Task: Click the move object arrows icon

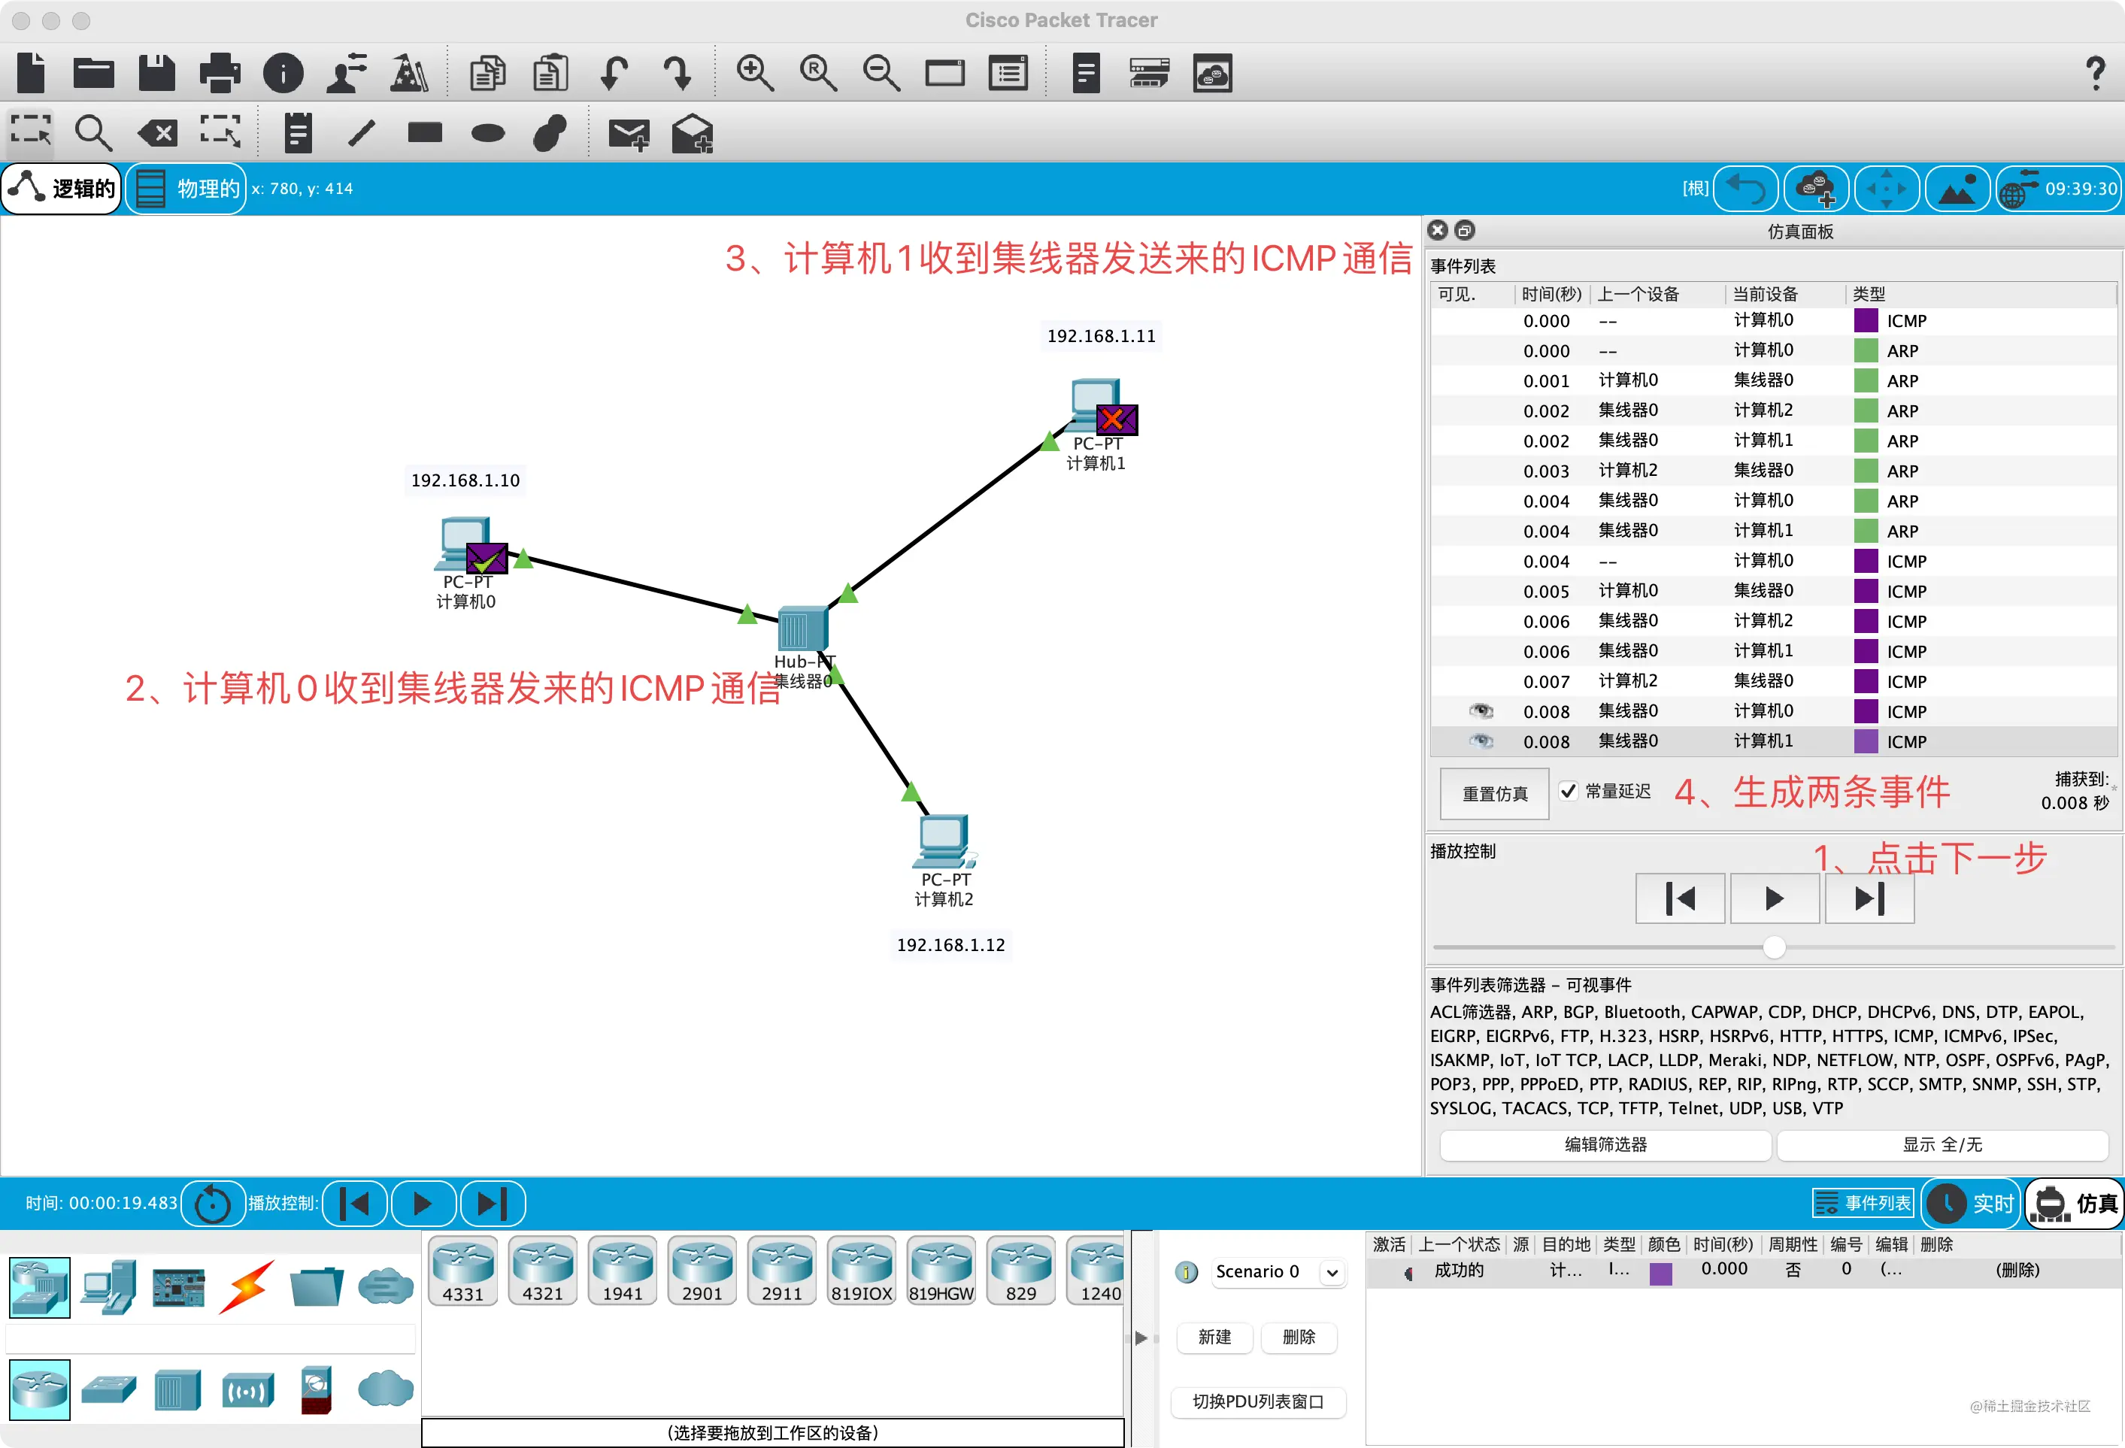Action: [x=1887, y=188]
